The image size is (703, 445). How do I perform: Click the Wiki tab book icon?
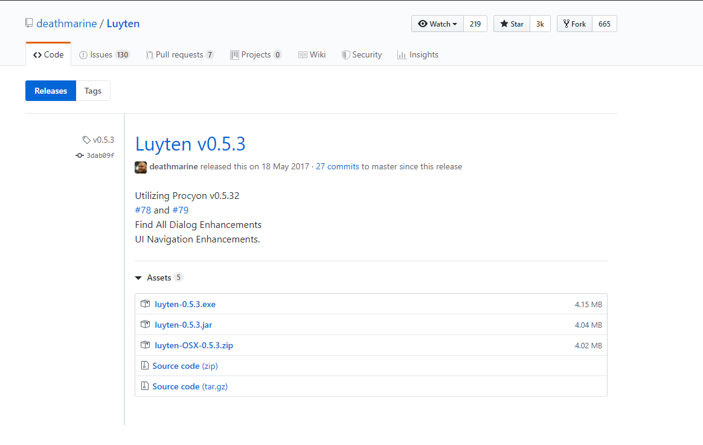coord(303,55)
